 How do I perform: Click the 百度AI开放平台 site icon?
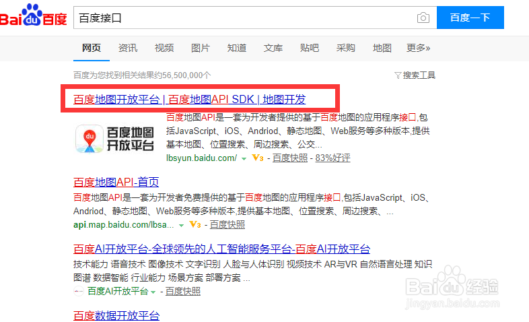point(79,291)
